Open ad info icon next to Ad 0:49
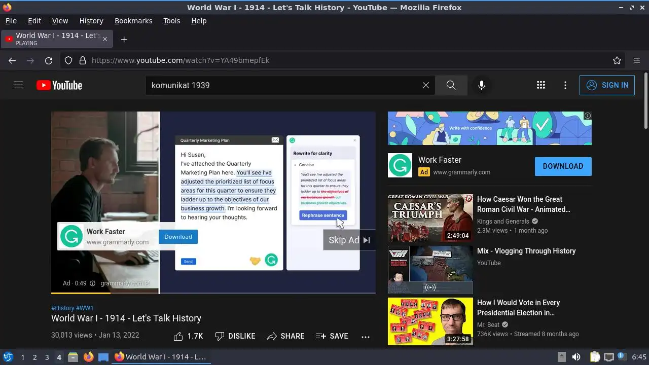 coord(92,283)
